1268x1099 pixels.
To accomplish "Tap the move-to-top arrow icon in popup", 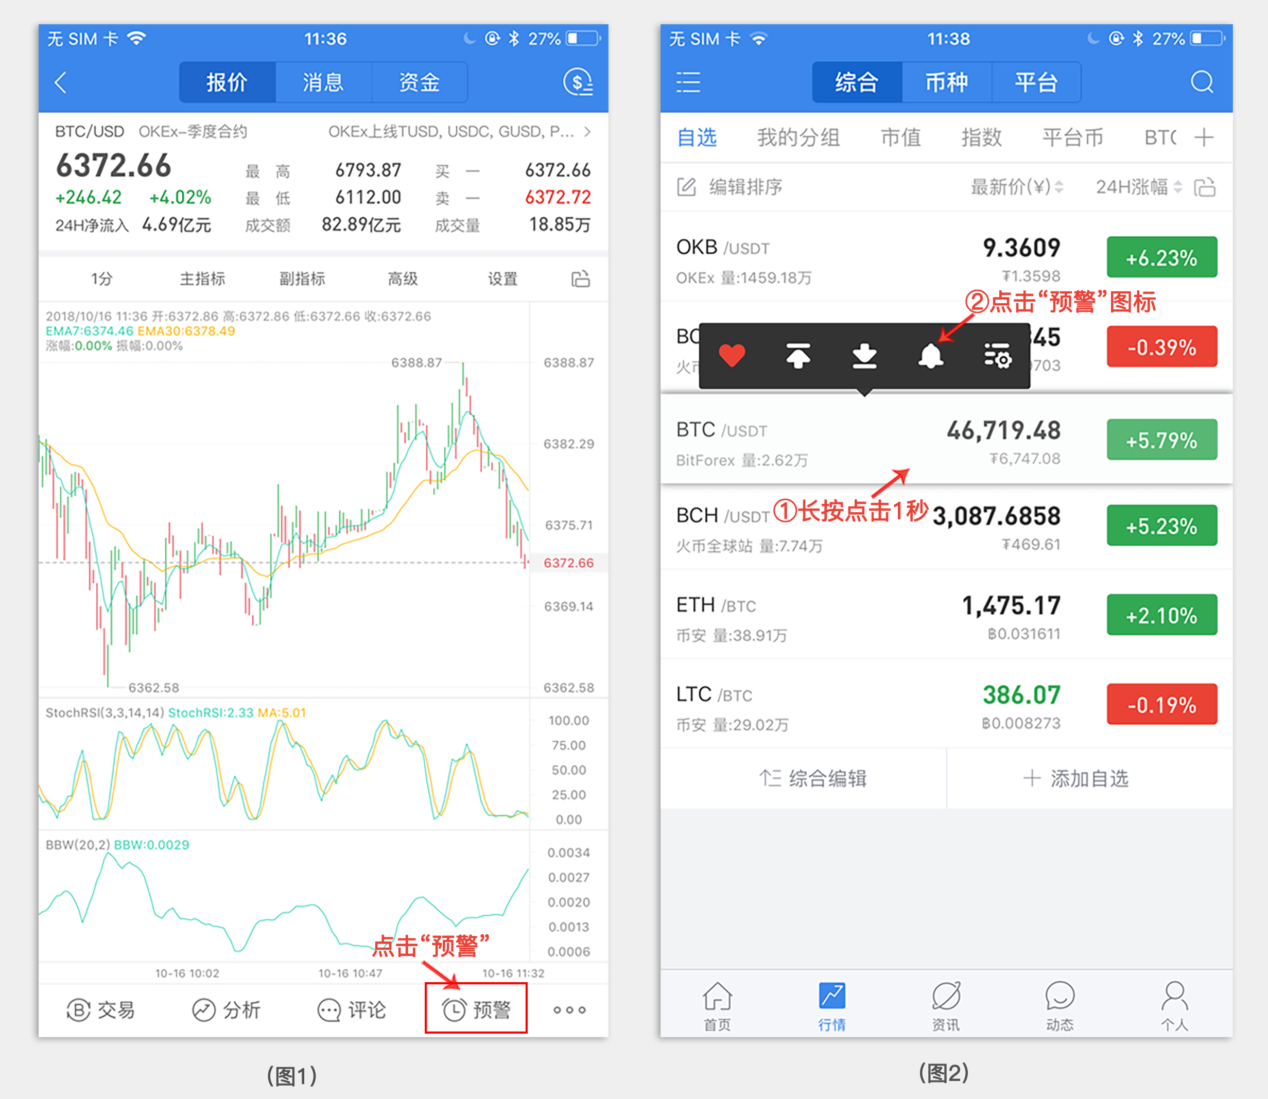I will (798, 356).
